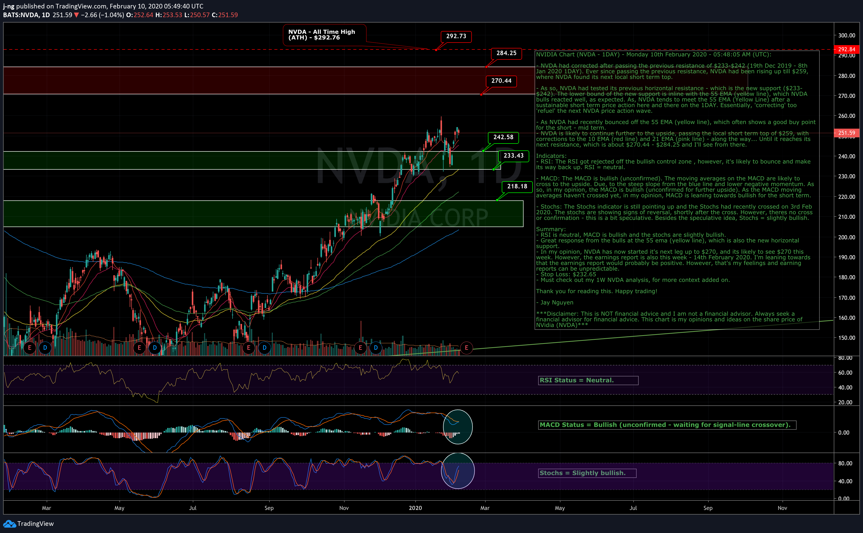Click the 'Stochs = Slightly bullish.' label
863x533 pixels.
click(587, 473)
